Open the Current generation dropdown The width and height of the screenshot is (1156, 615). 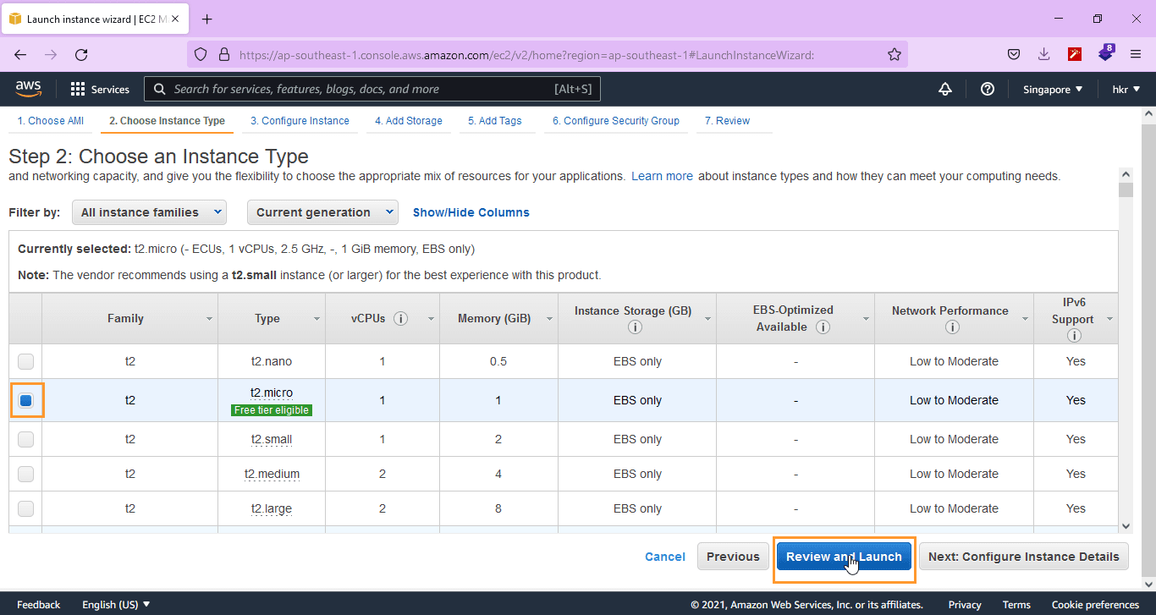(x=322, y=212)
